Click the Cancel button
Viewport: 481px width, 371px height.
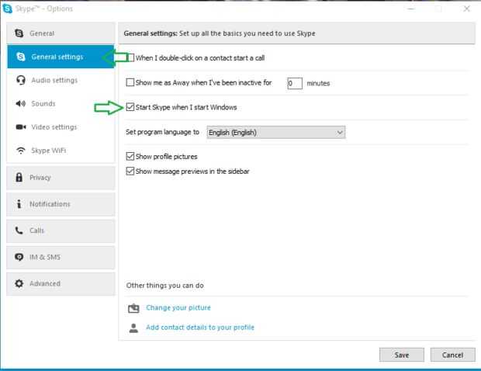(x=452, y=355)
